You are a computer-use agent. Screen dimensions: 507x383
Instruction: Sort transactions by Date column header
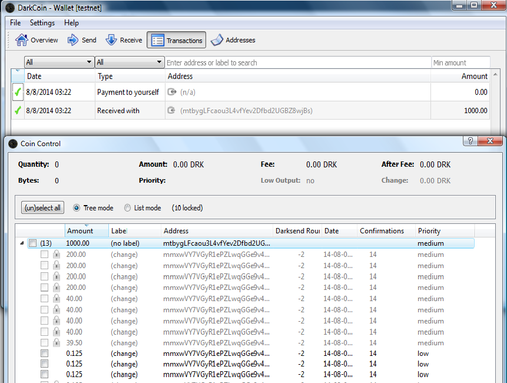click(60, 77)
